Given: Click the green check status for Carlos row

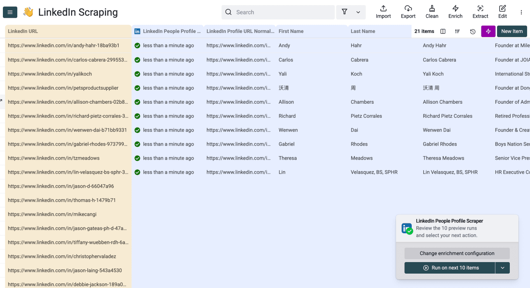Looking at the screenshot, I should tap(137, 60).
